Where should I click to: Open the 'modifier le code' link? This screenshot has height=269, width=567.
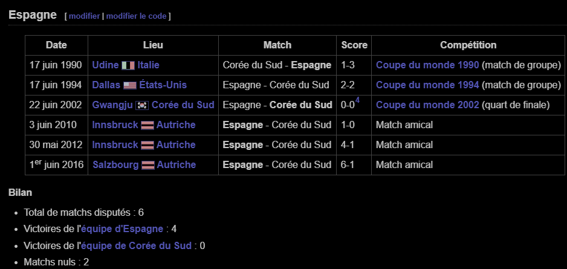[x=137, y=16]
